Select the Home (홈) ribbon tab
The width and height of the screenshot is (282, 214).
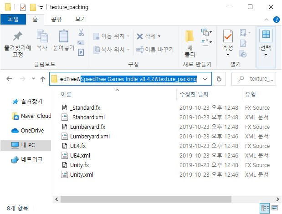[35, 19]
